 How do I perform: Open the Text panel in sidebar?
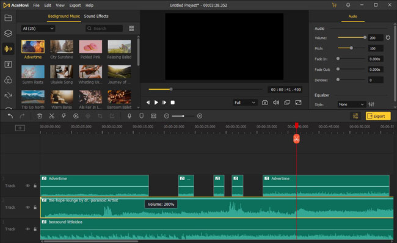(x=8, y=64)
